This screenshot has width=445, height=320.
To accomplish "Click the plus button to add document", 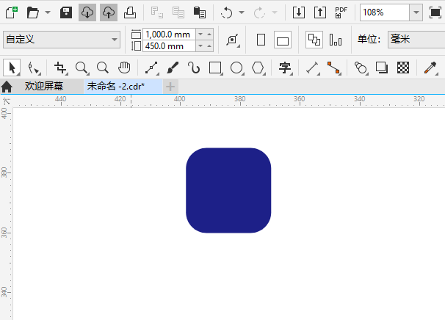I will [170, 86].
